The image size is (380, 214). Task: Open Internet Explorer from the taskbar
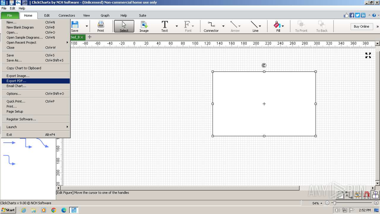click(23, 210)
